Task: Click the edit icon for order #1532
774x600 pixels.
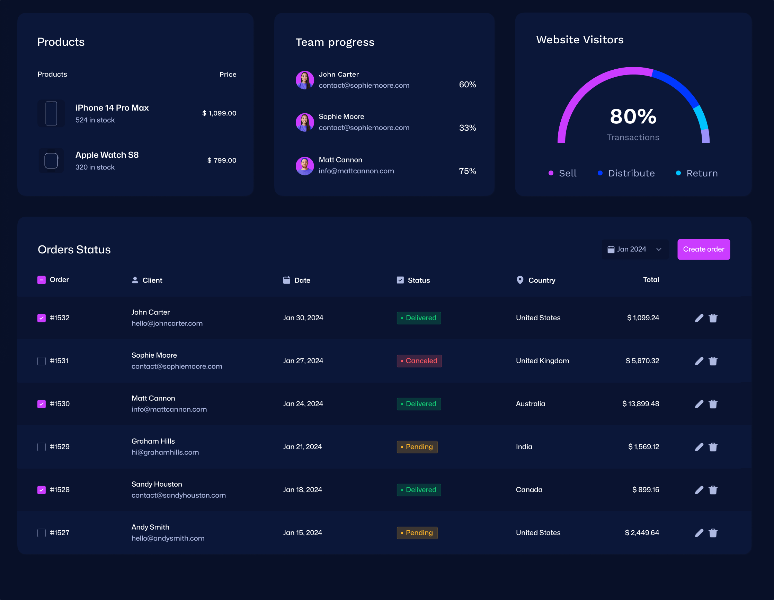Action: pos(699,318)
